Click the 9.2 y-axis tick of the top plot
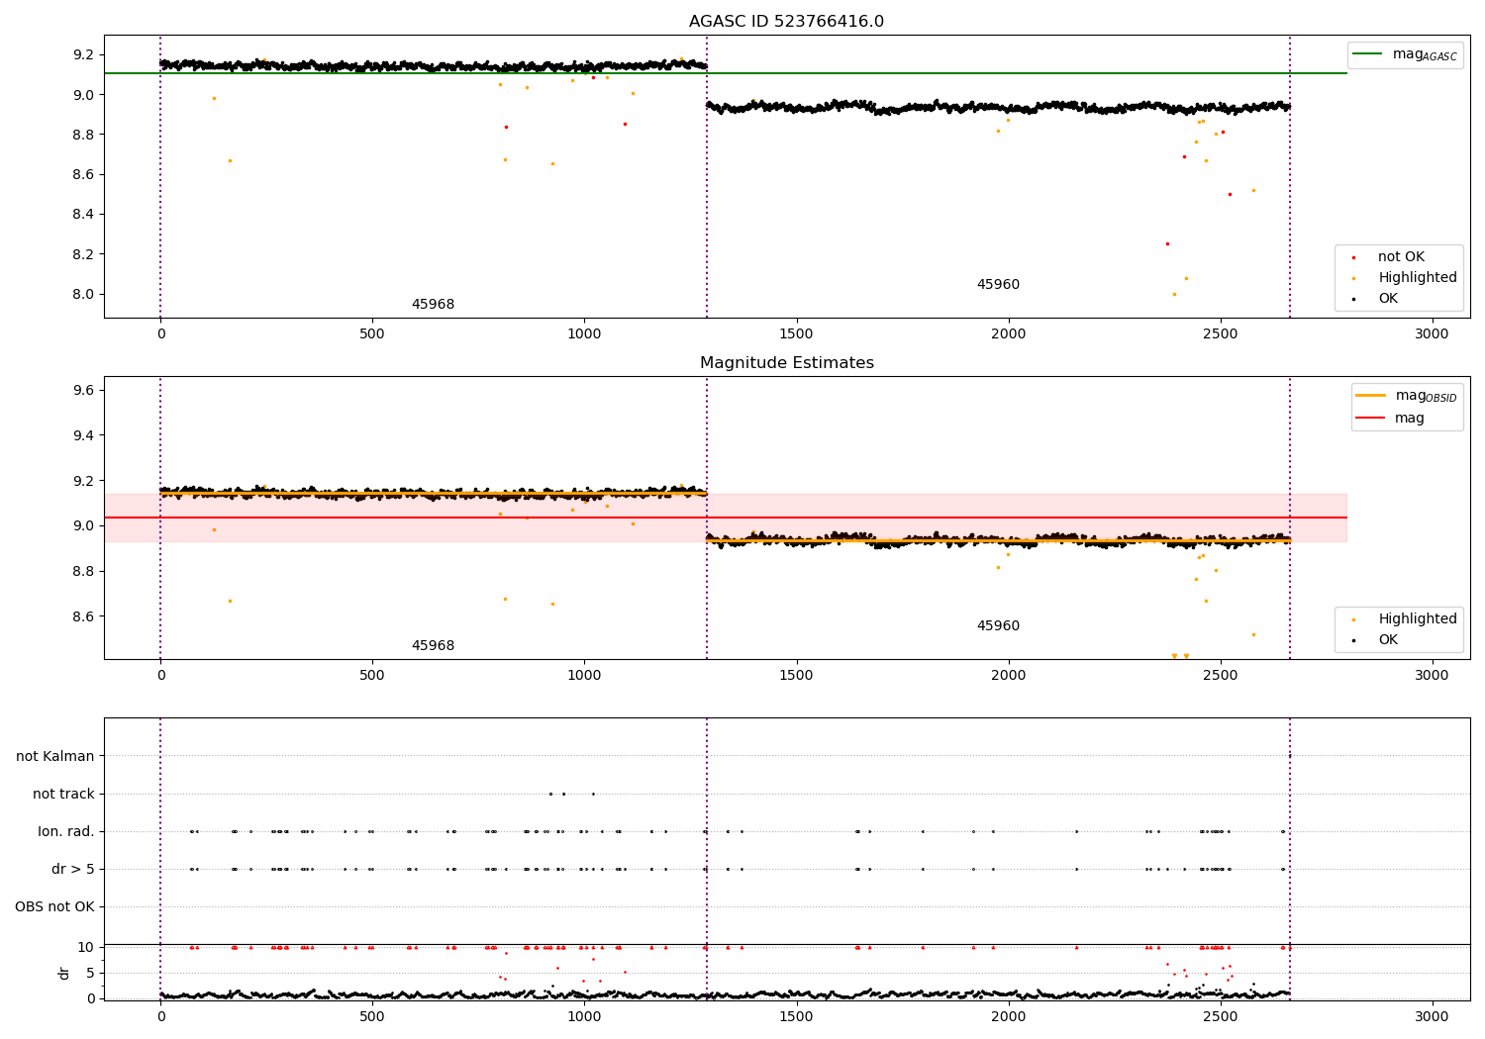The height and width of the screenshot is (1039, 1485). coord(84,54)
